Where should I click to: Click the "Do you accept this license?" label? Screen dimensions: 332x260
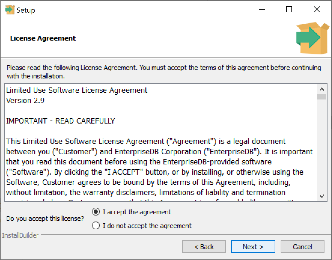45,219
